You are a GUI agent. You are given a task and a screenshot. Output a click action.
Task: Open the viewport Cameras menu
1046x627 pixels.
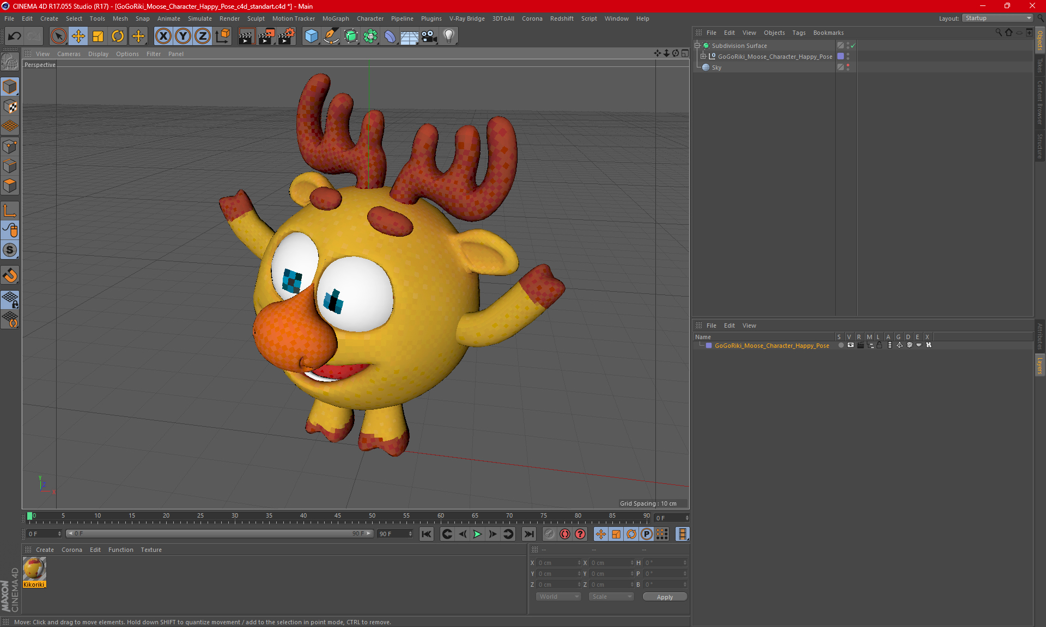click(x=69, y=54)
